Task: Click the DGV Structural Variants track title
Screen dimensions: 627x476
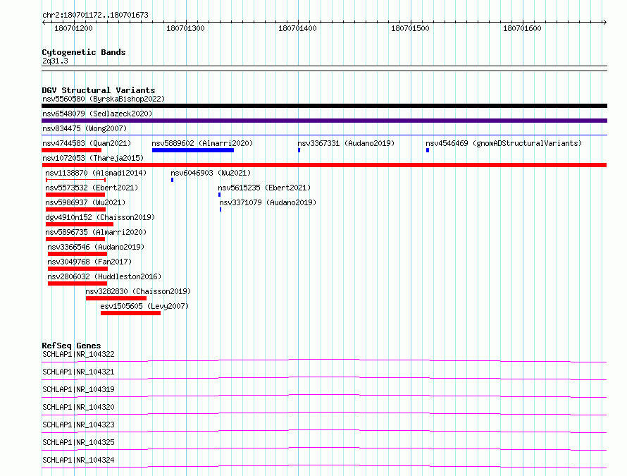Action: (x=99, y=90)
